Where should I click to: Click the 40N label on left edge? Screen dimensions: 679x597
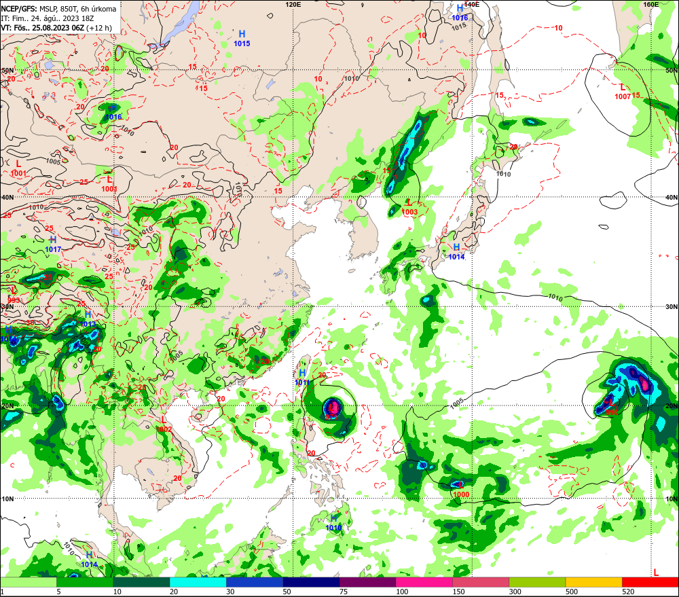pos(7,197)
